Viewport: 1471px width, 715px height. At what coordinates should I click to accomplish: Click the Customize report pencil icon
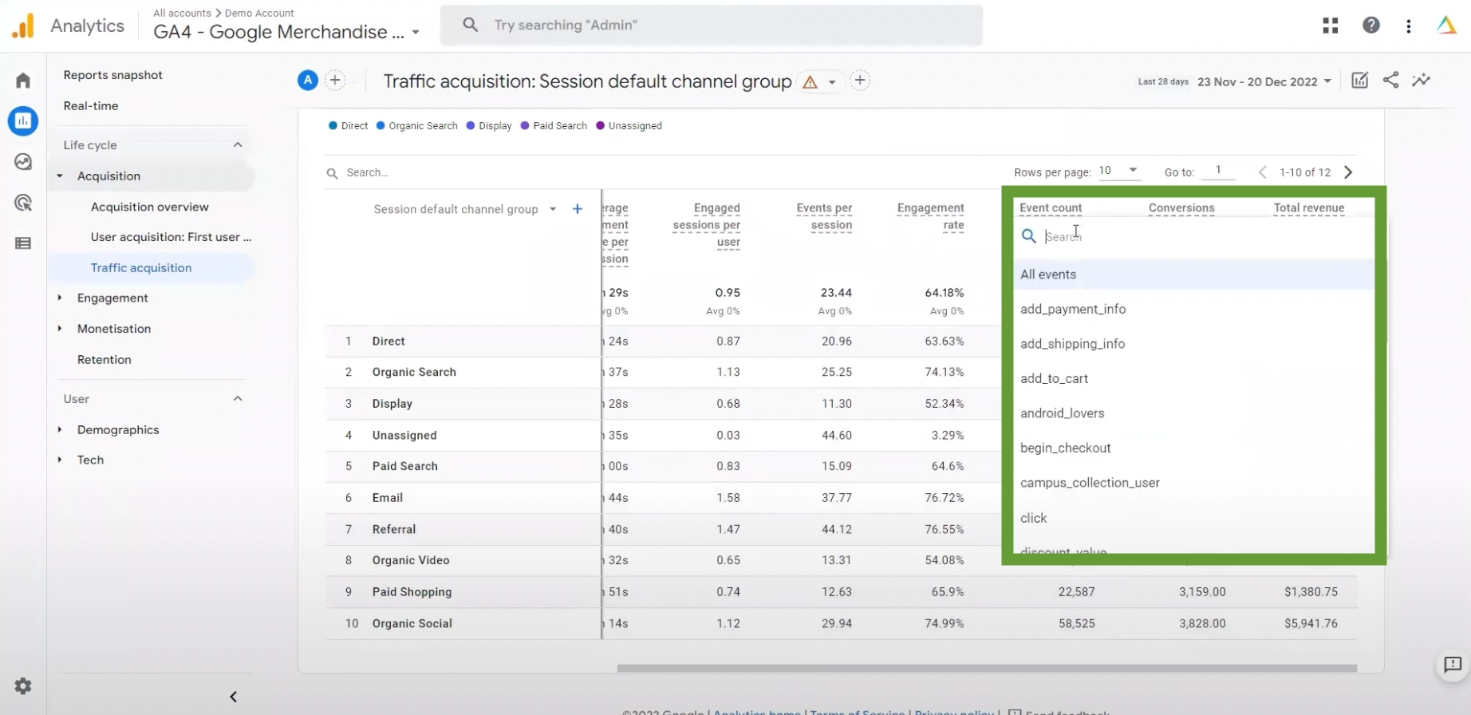point(1360,80)
